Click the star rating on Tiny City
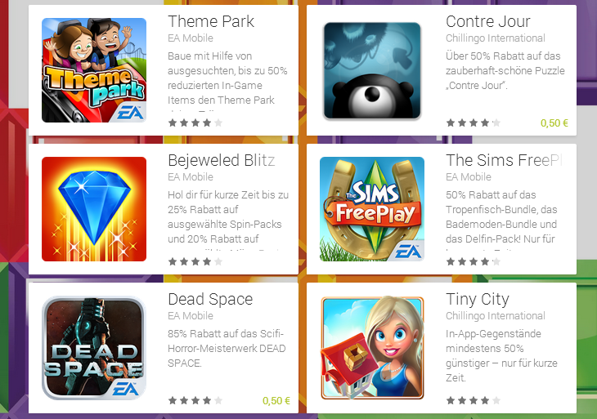 click(474, 400)
